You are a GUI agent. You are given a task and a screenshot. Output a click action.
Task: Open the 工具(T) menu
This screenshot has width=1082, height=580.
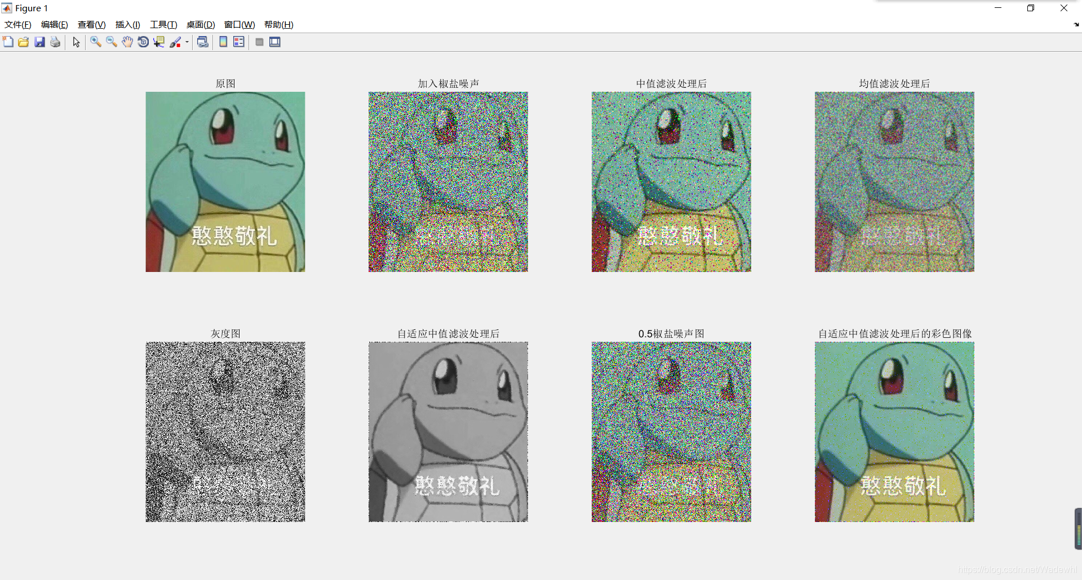pos(163,25)
